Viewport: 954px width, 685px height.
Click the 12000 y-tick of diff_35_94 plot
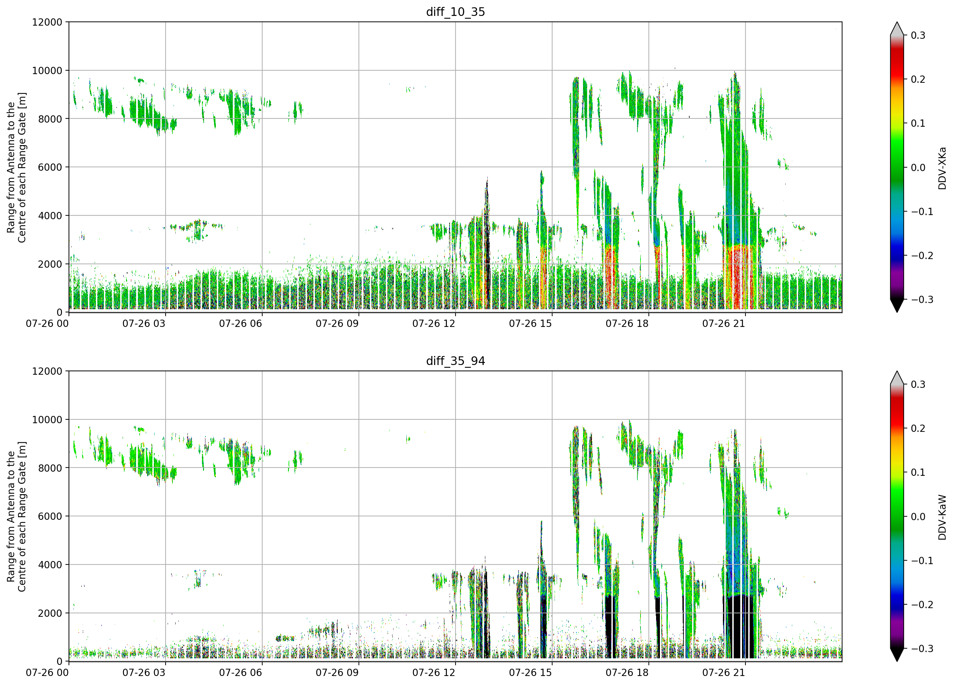pyautogui.click(x=47, y=371)
